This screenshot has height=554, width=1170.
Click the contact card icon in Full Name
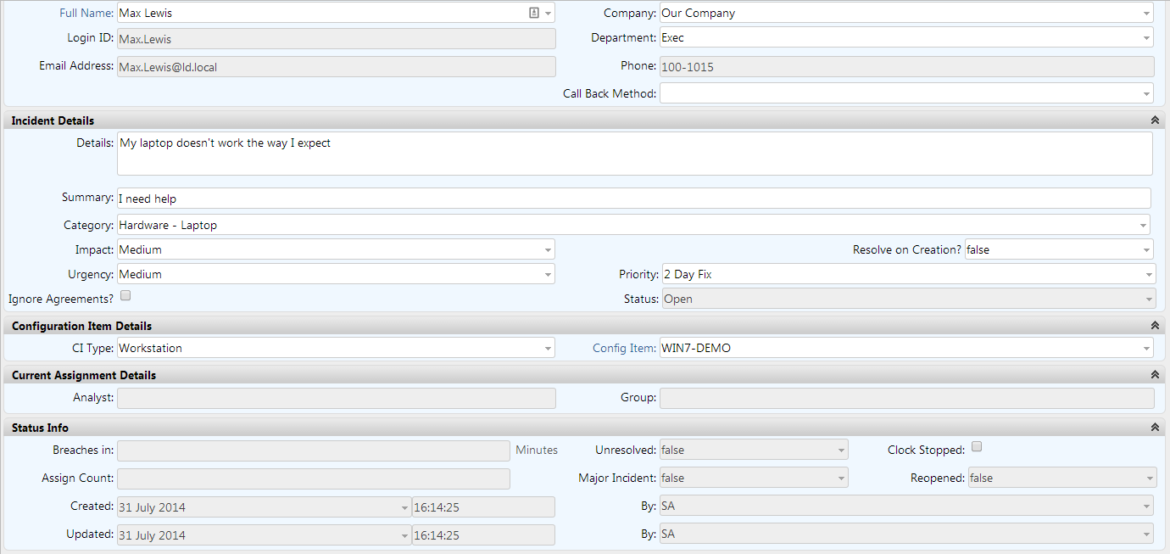point(534,13)
